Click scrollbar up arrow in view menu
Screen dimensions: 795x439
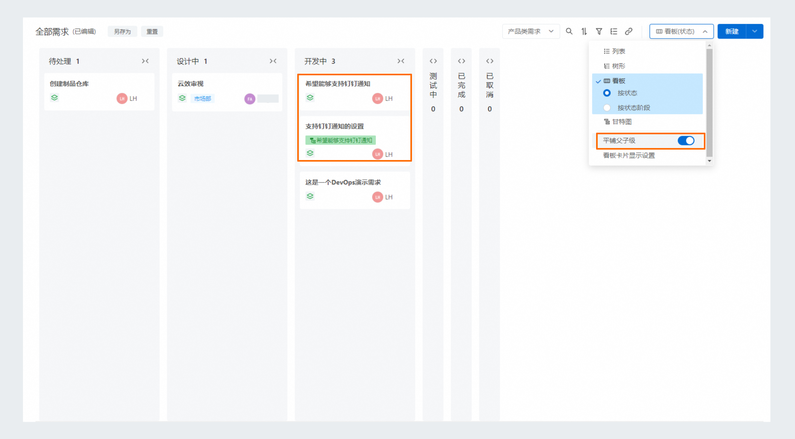709,45
